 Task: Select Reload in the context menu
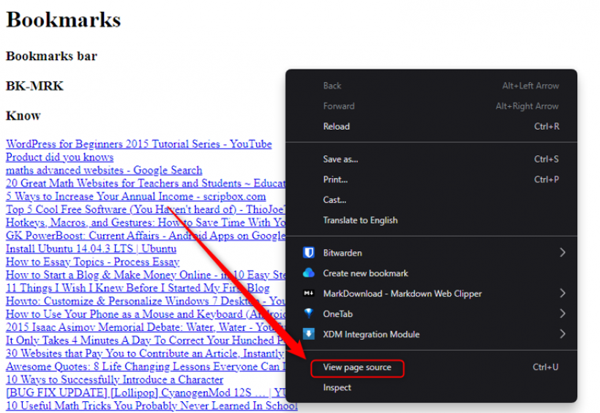tap(337, 127)
